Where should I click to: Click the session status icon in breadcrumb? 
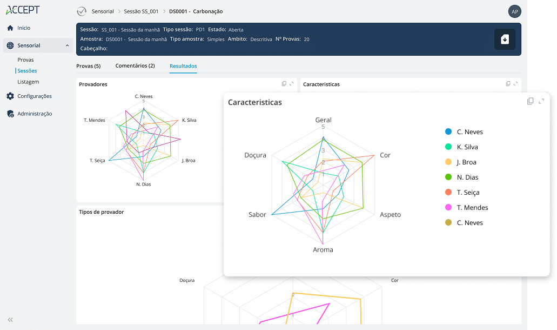82,11
